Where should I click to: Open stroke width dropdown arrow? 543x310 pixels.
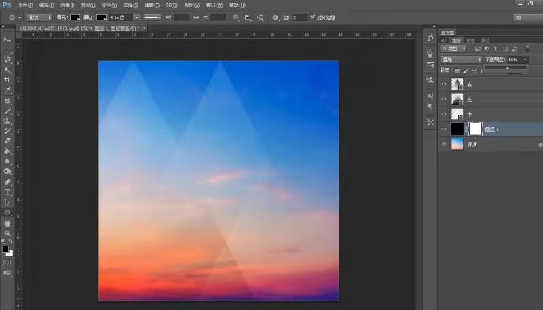pos(137,18)
